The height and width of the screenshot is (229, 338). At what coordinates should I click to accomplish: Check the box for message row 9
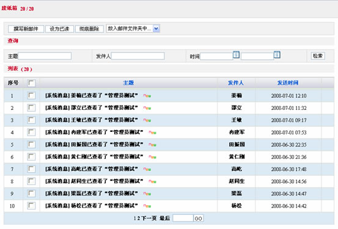click(31, 194)
